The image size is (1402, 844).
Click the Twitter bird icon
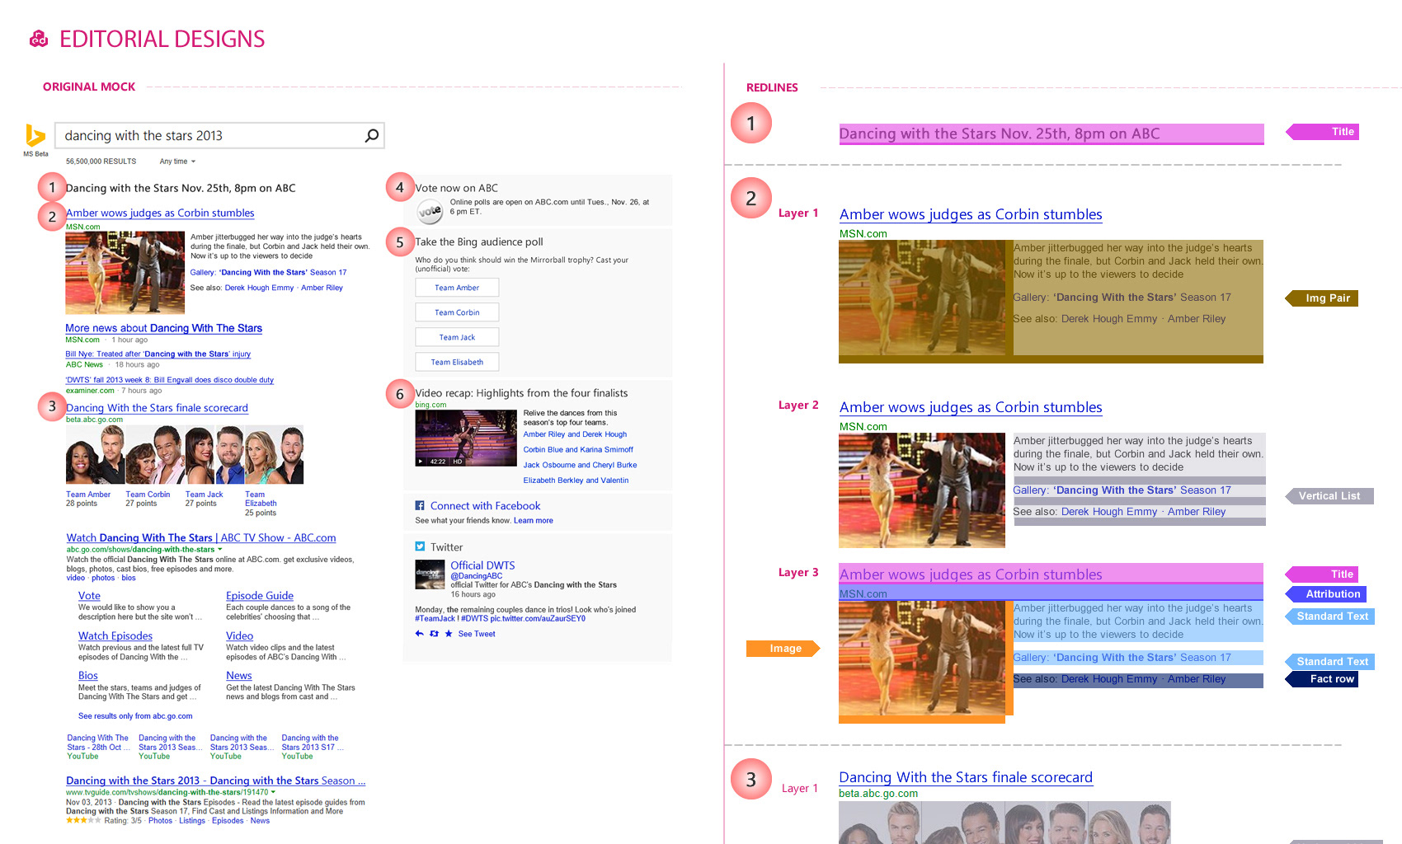pyautogui.click(x=420, y=546)
